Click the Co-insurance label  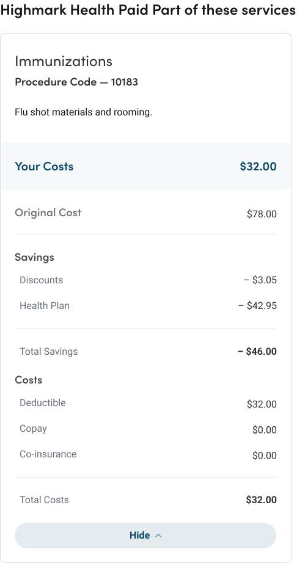click(48, 454)
